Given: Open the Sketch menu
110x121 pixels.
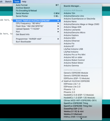Looking at the screenshot, I should [x=8, y=2].
